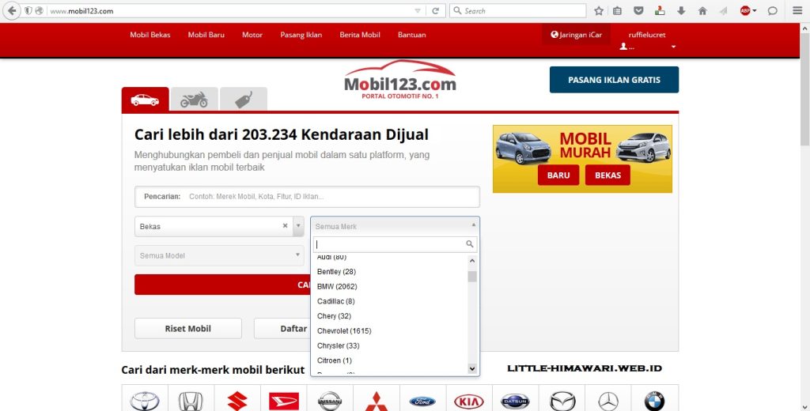Viewport: 810px width, 411px height.
Task: Open the Motor menu item
Action: (252, 35)
